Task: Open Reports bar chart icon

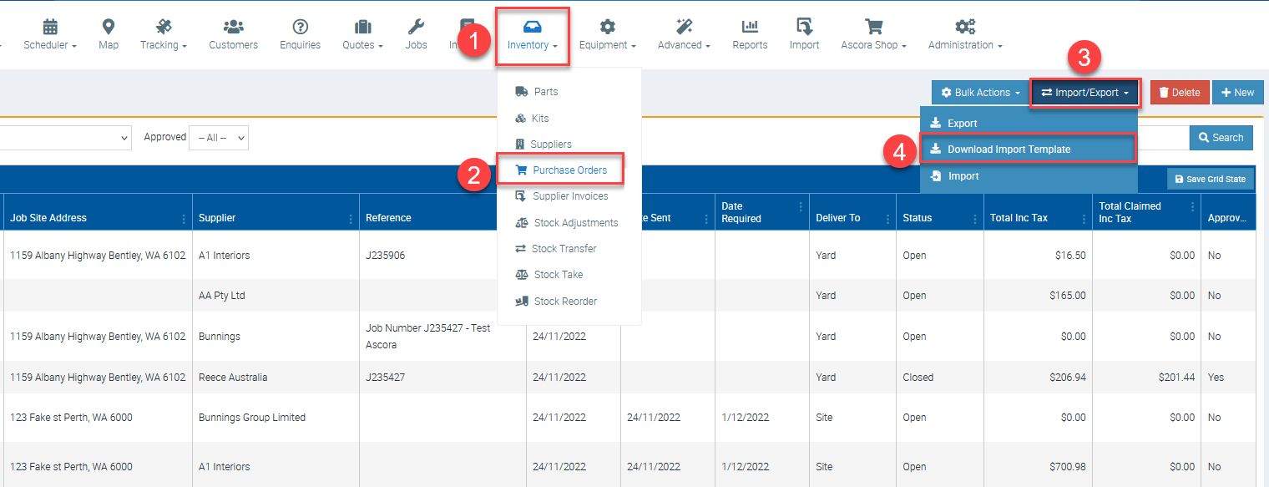Action: (x=750, y=28)
